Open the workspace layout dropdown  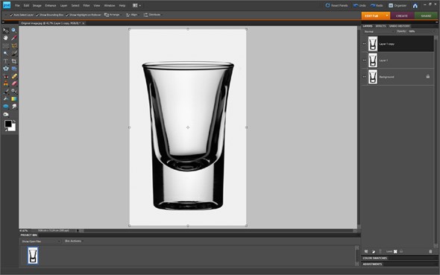coord(136,5)
